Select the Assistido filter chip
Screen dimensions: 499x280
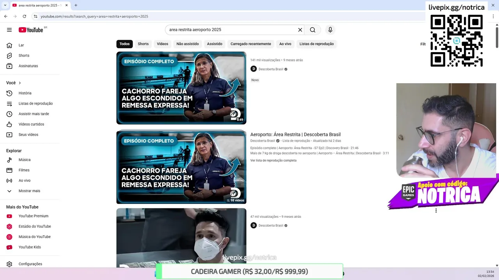pos(214,44)
